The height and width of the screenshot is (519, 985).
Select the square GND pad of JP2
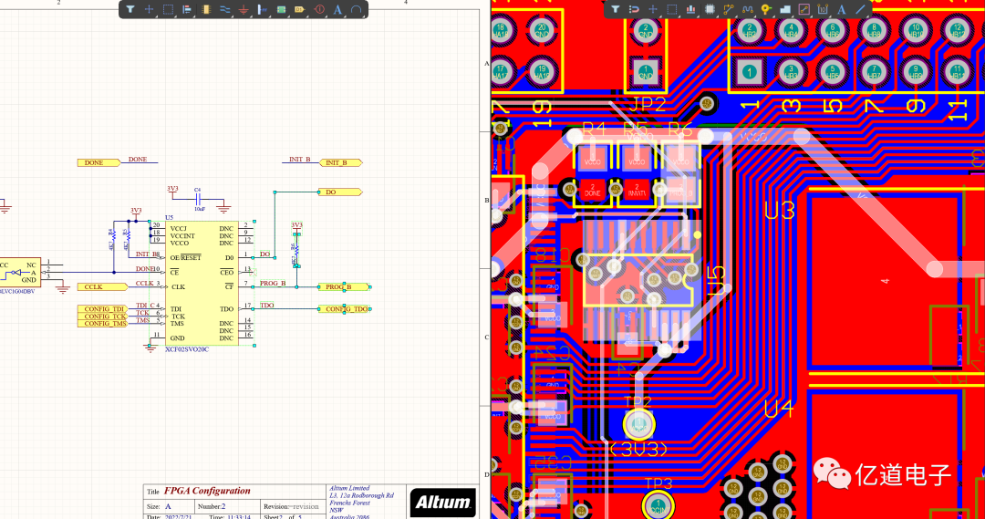[x=645, y=72]
